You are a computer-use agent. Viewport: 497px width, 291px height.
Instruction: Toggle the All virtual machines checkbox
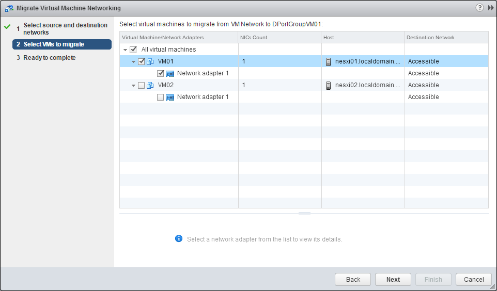pos(133,50)
